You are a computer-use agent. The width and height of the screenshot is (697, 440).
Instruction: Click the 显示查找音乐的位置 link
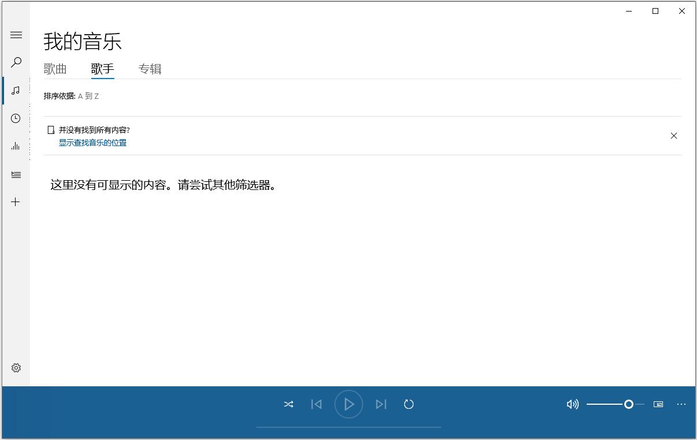[92, 143]
